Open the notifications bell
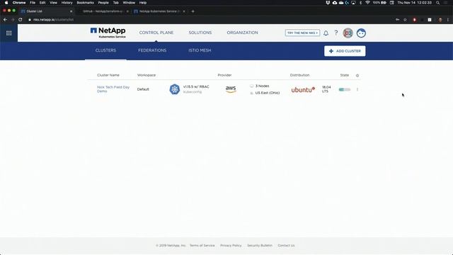The width and height of the screenshot is (453, 255). (x=326, y=33)
